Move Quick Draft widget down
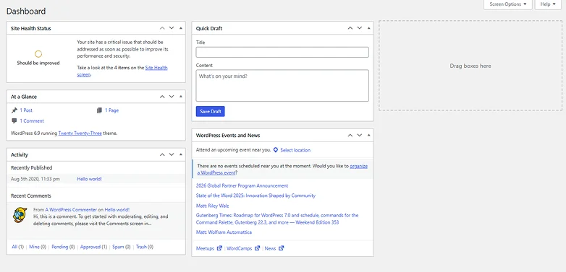566x272 pixels. 360,28
